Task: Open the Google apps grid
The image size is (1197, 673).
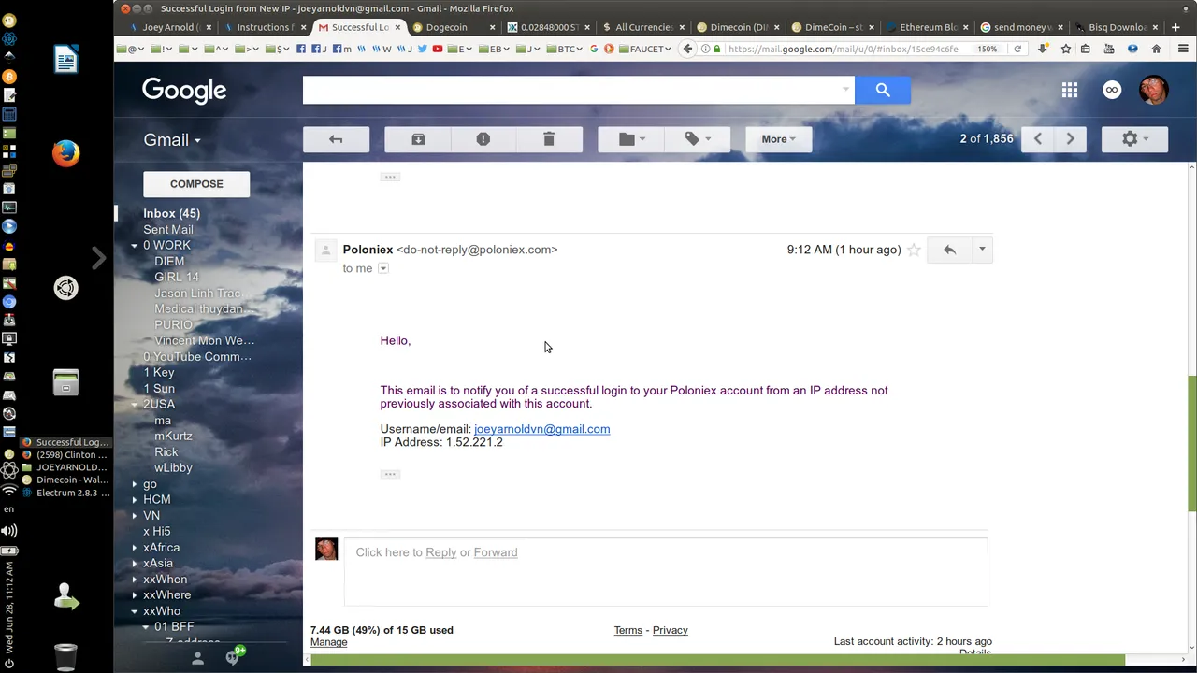Action: coord(1070,90)
